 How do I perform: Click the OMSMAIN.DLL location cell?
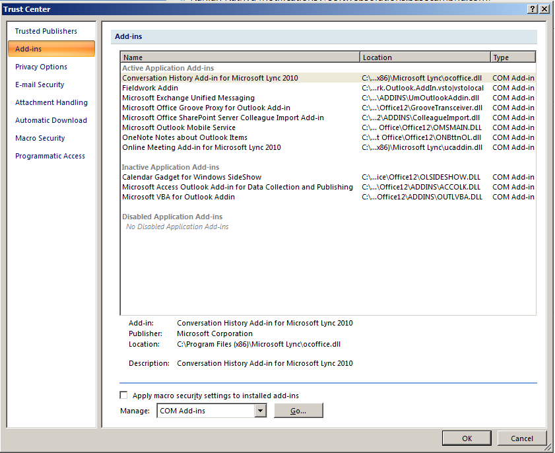tap(422, 127)
